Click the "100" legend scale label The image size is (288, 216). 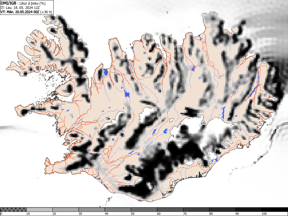pos(264,214)
